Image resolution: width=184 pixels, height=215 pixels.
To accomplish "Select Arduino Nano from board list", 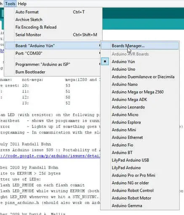I will tap(140, 84).
